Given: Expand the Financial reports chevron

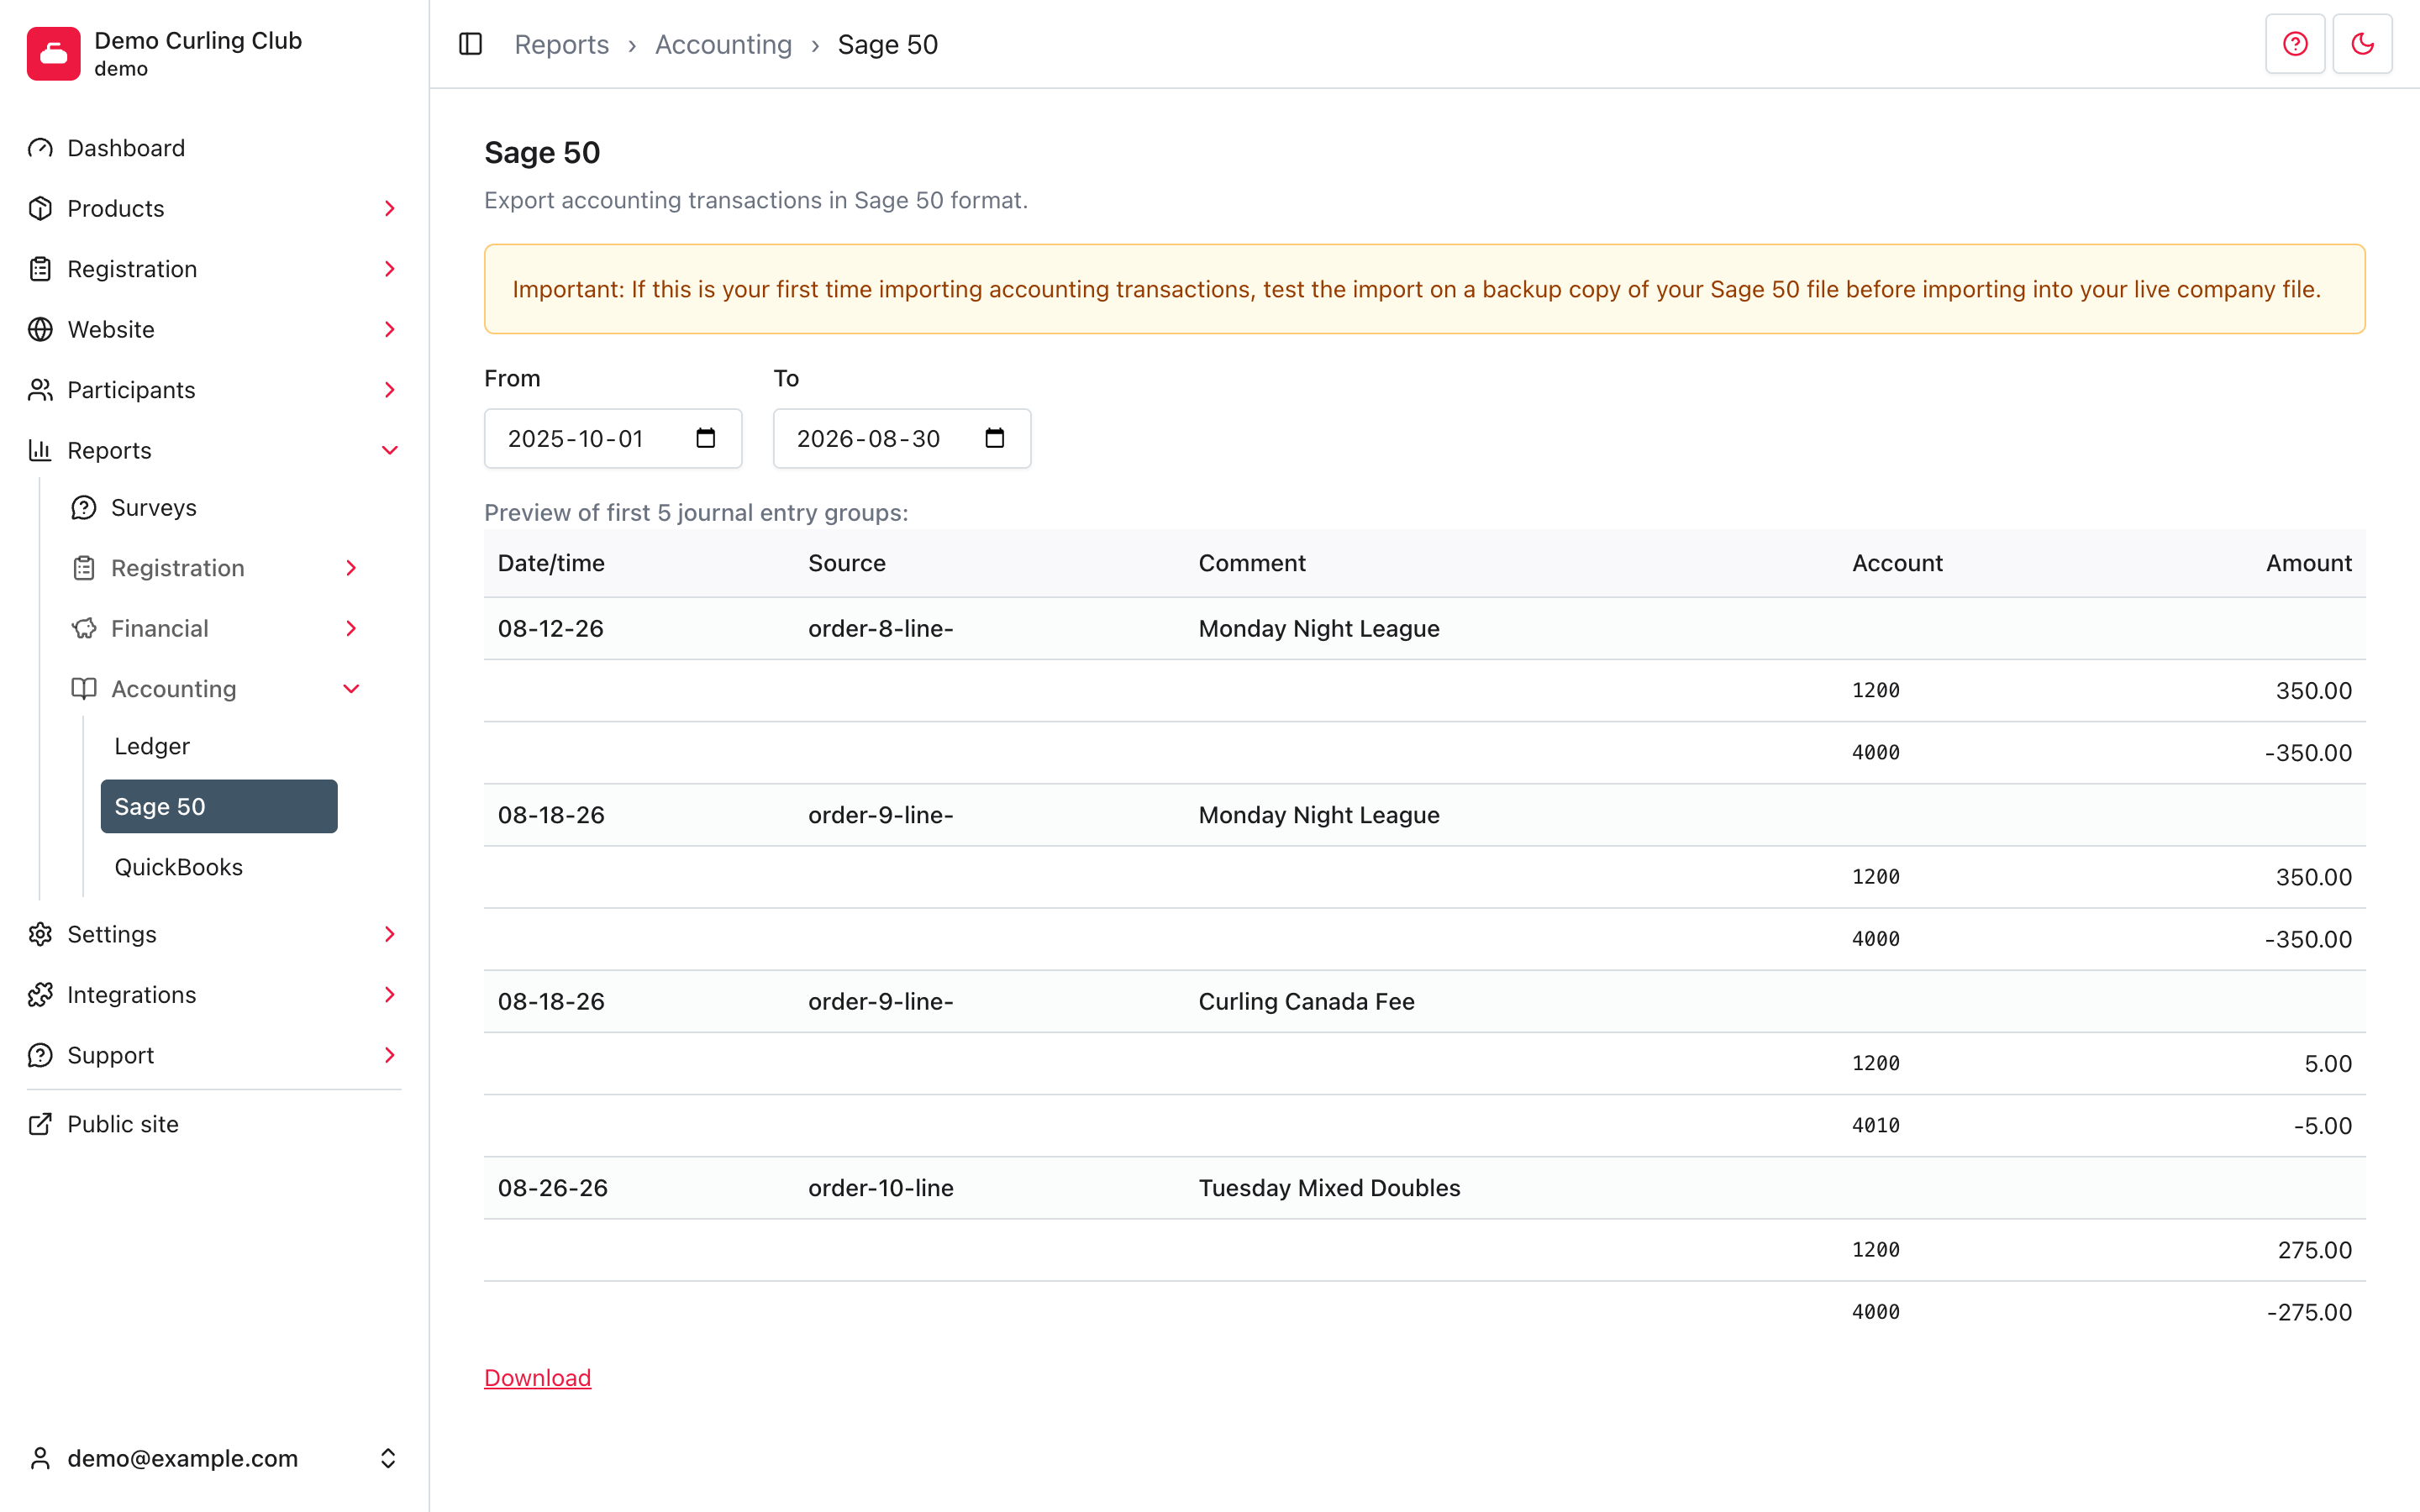Looking at the screenshot, I should coord(351,628).
